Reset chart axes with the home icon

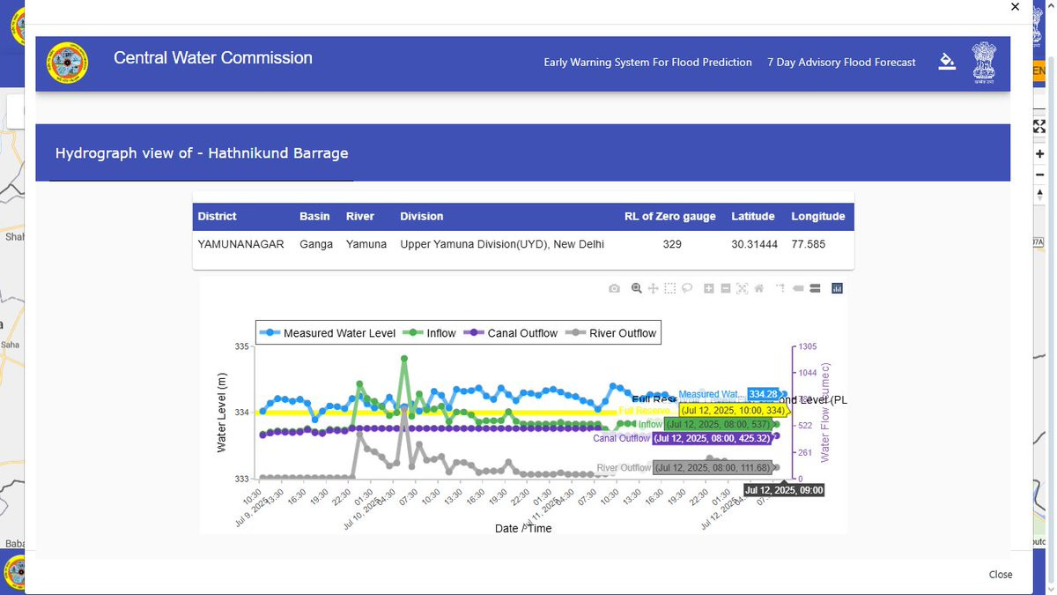[x=758, y=288]
